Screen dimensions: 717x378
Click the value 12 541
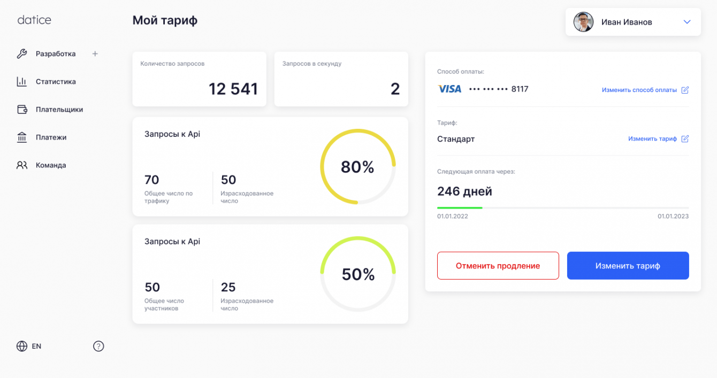click(x=233, y=89)
